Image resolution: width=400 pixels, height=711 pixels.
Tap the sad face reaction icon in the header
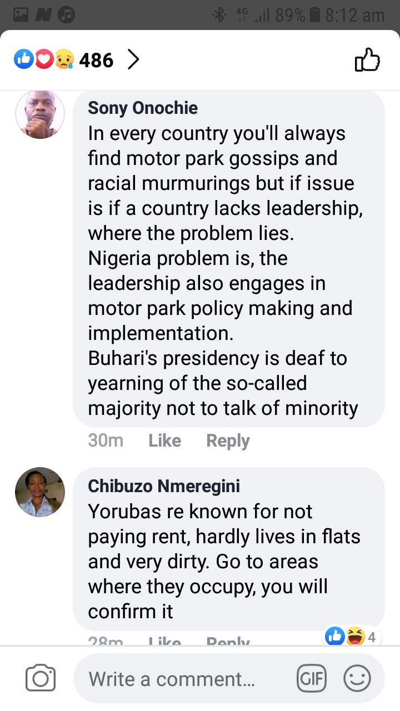pos(64,59)
